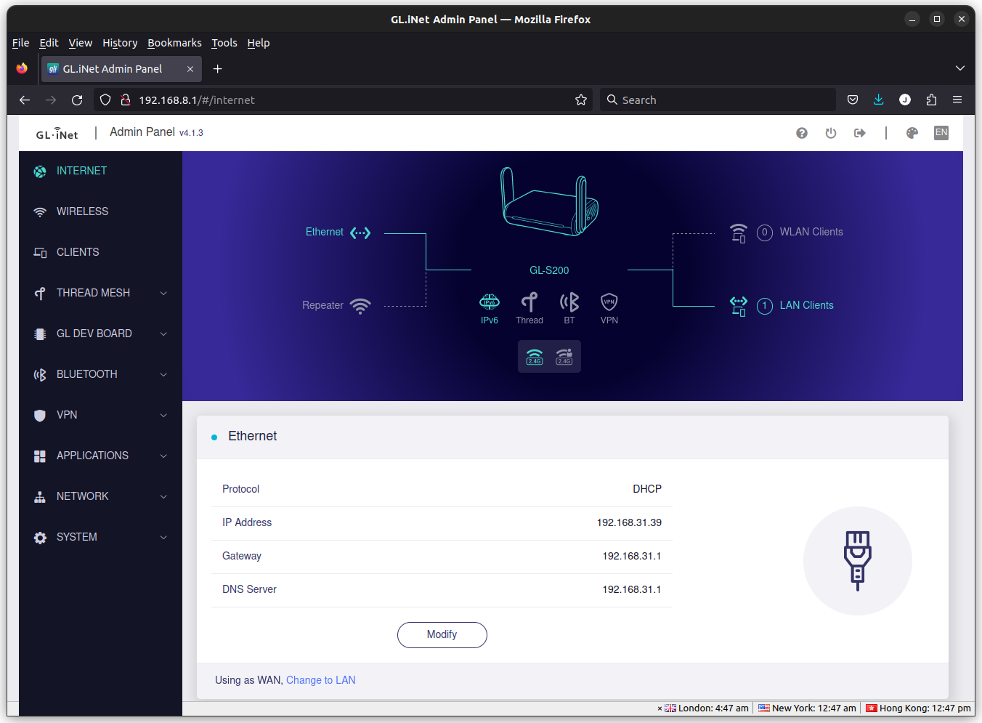Click the power reboot icon in header
Screen dimensions: 982x723
tap(831, 133)
